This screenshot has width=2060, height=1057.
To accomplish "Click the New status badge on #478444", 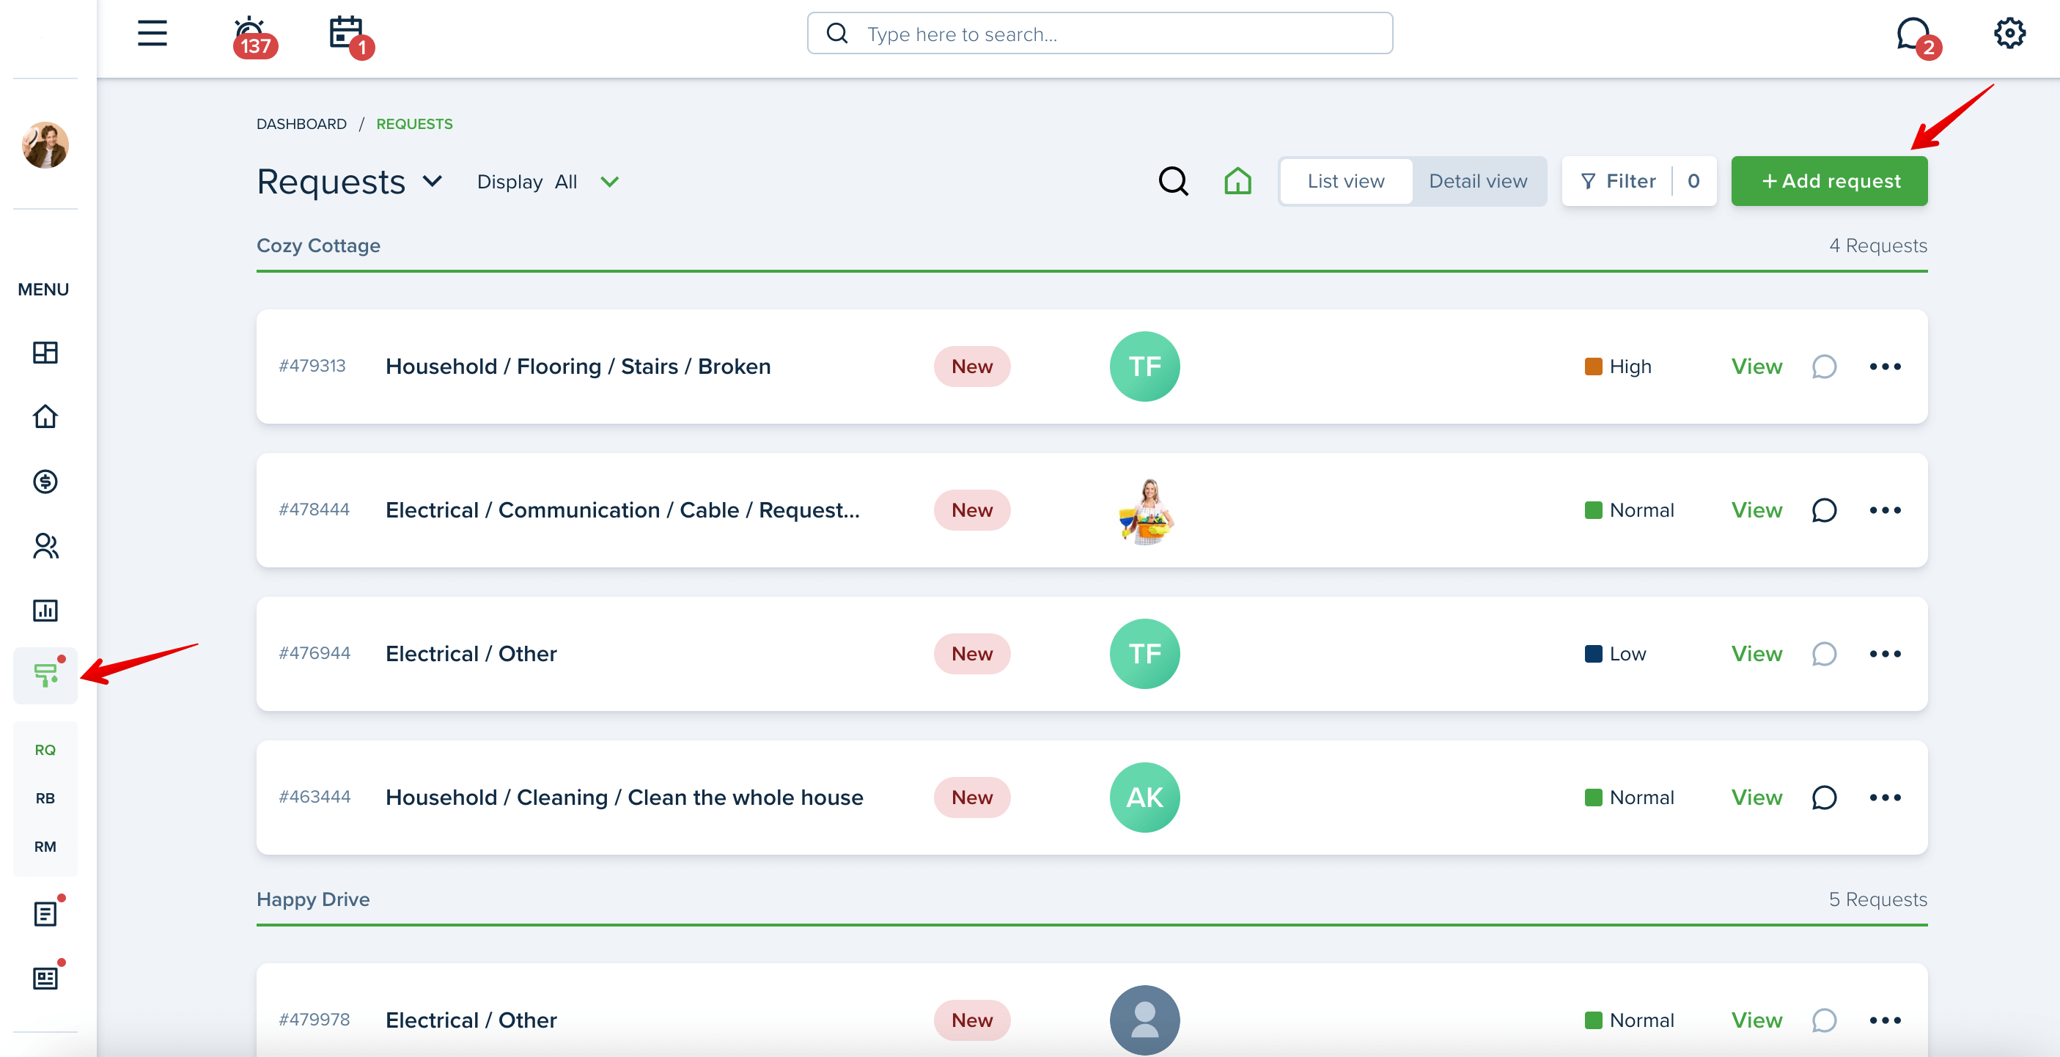I will tap(971, 510).
